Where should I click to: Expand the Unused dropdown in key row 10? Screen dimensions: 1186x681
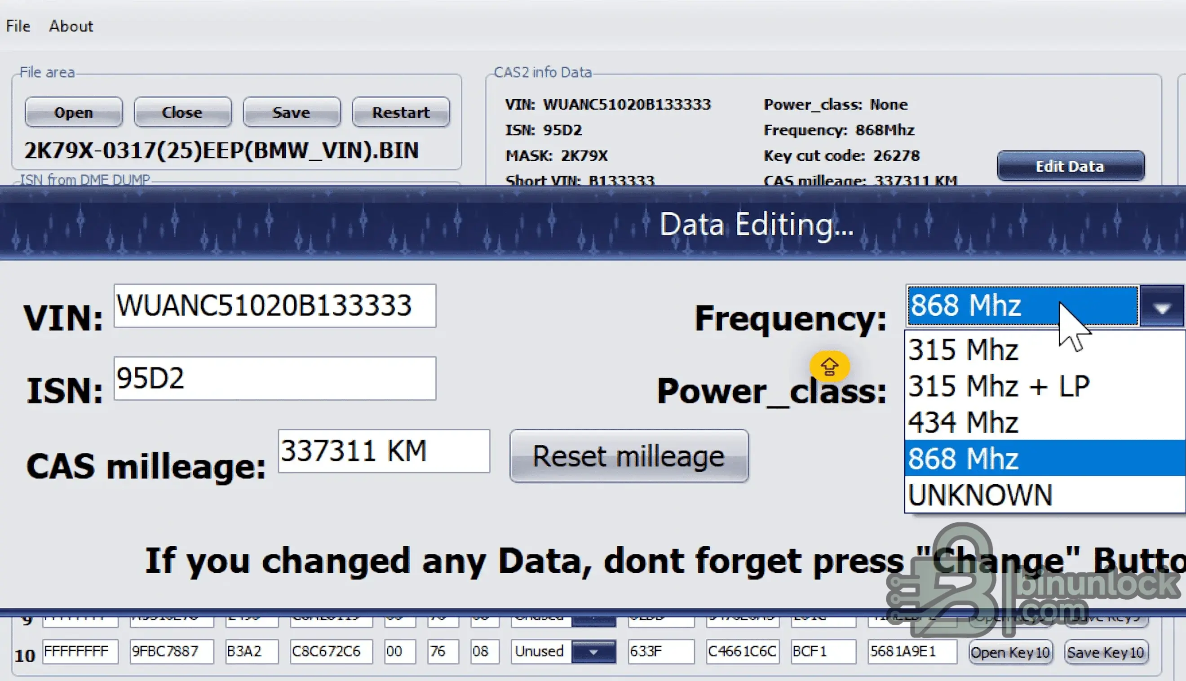593,651
